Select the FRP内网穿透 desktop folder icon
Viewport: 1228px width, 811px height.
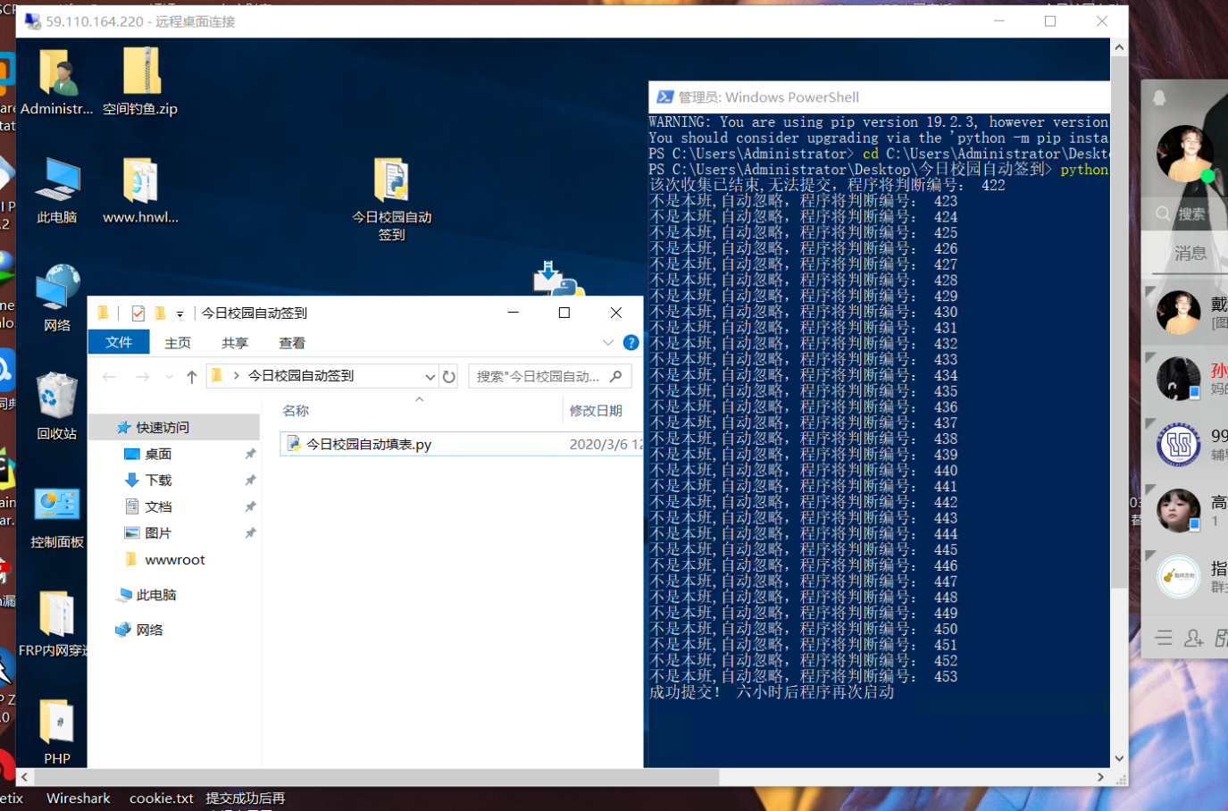click(x=55, y=623)
